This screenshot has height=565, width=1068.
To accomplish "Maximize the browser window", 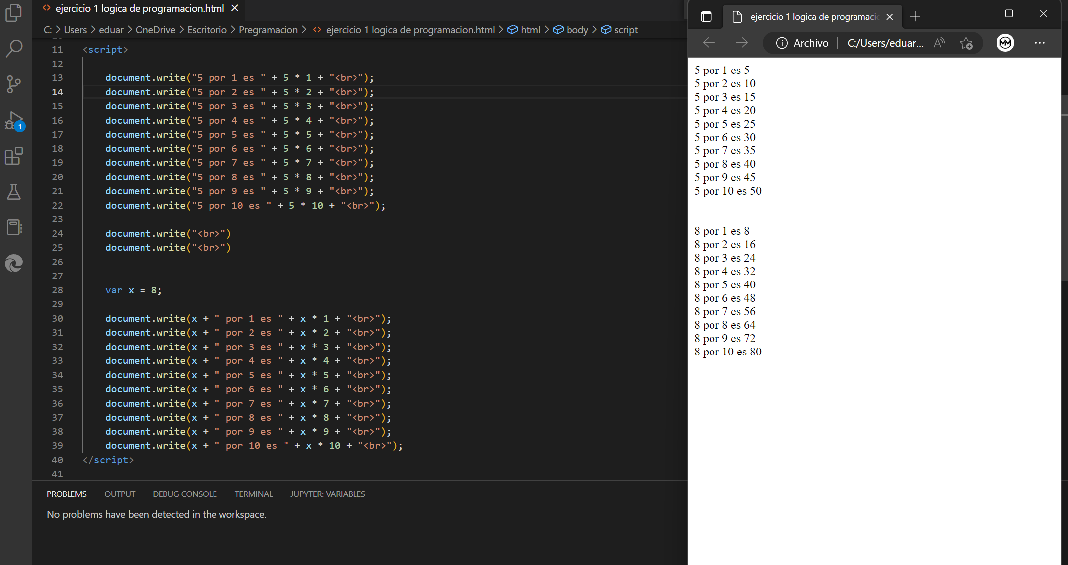I will [1009, 14].
